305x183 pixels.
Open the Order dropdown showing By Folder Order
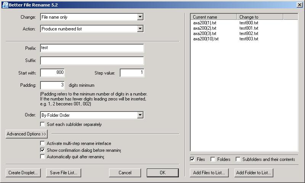[92, 115]
